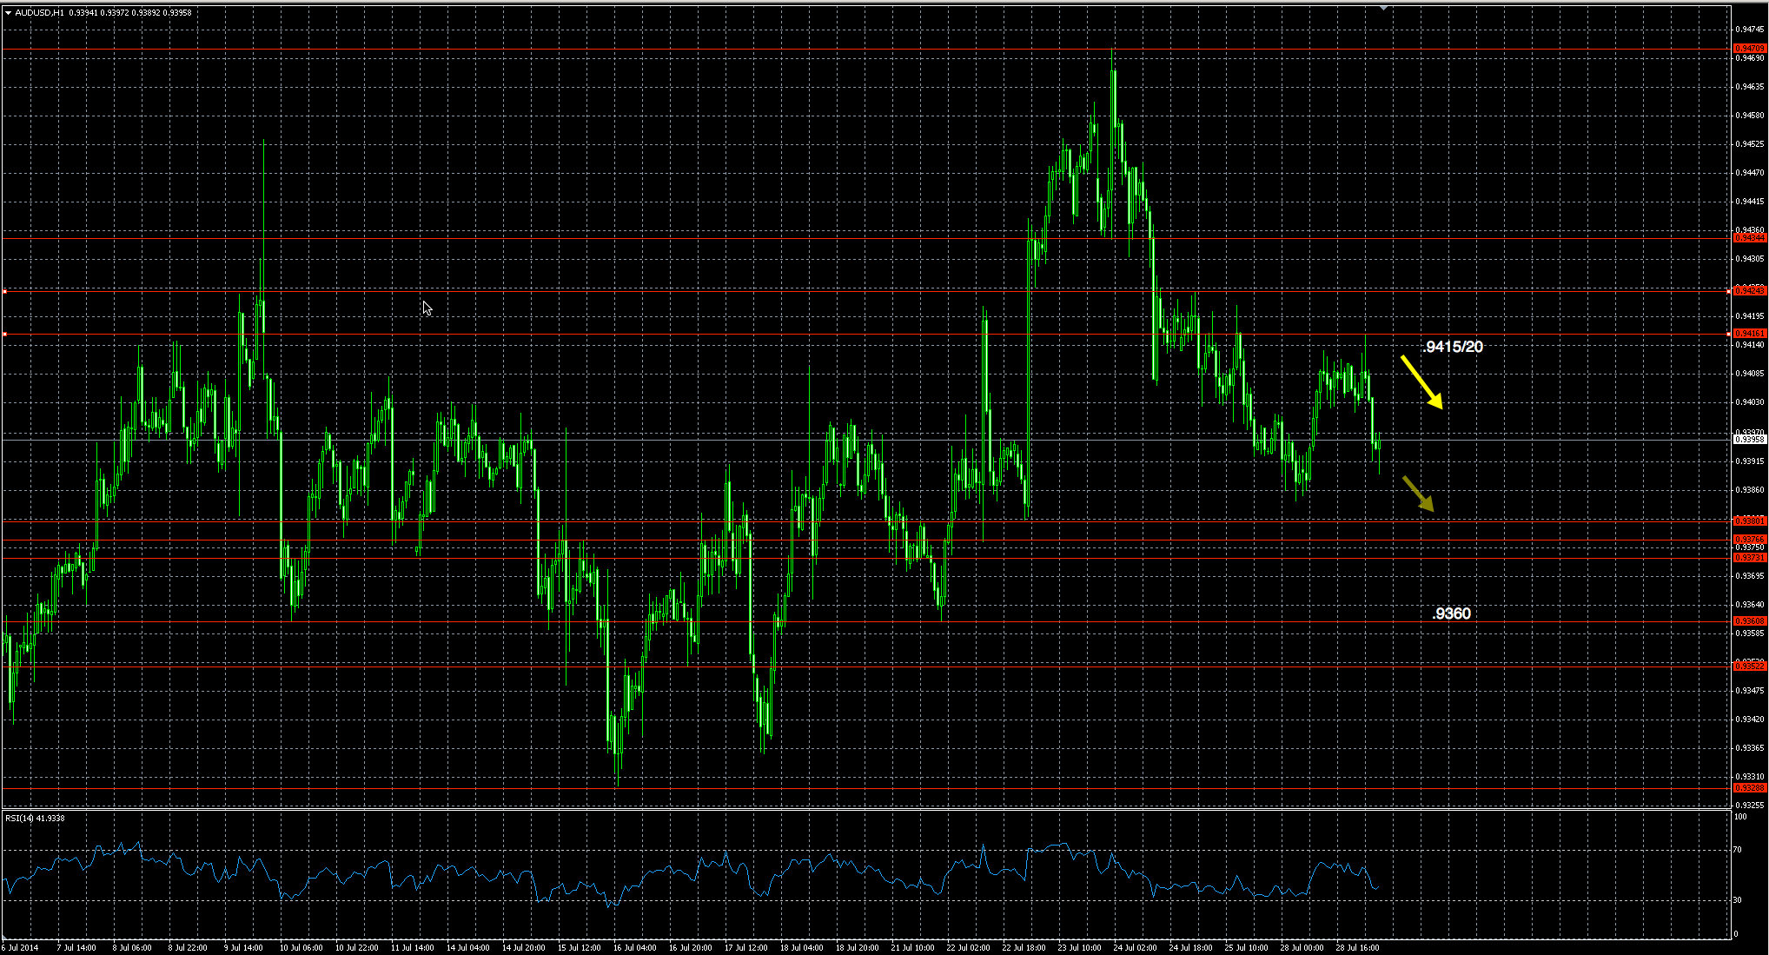Click the AUDUSD,H1 symbol title text
This screenshot has width=1769, height=955.
39,13
